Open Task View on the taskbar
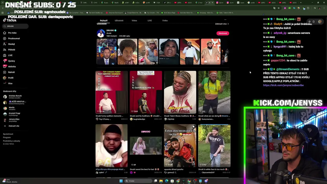 (x=155, y=181)
